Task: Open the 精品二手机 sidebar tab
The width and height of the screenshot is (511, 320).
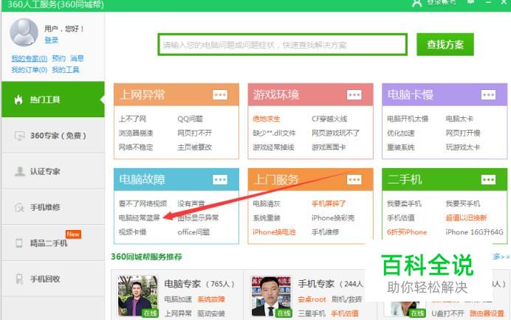Action: click(x=53, y=243)
